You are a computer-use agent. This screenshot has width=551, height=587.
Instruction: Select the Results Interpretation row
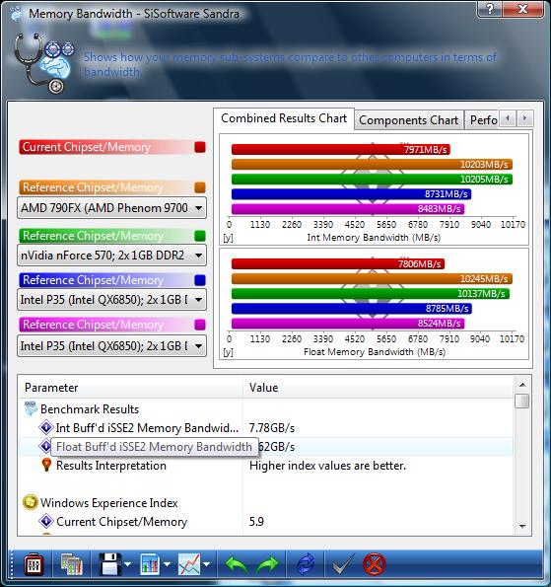pyautogui.click(x=265, y=466)
